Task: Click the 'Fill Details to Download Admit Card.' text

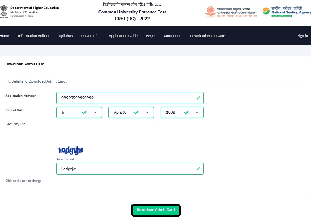Action: [x=36, y=81]
